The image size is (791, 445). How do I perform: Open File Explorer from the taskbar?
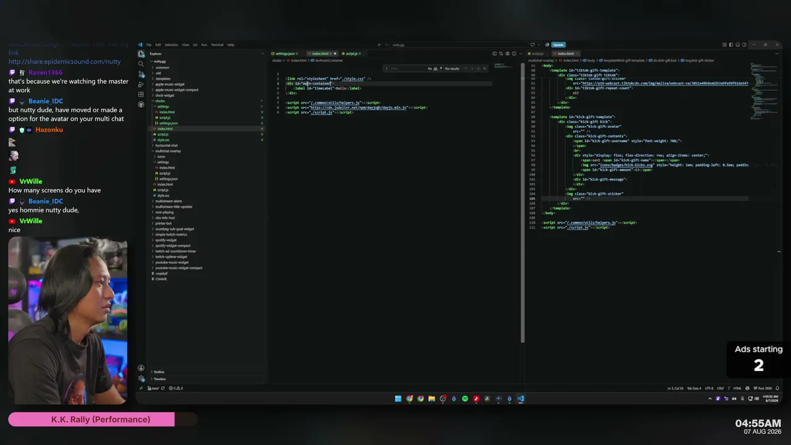coord(431,399)
